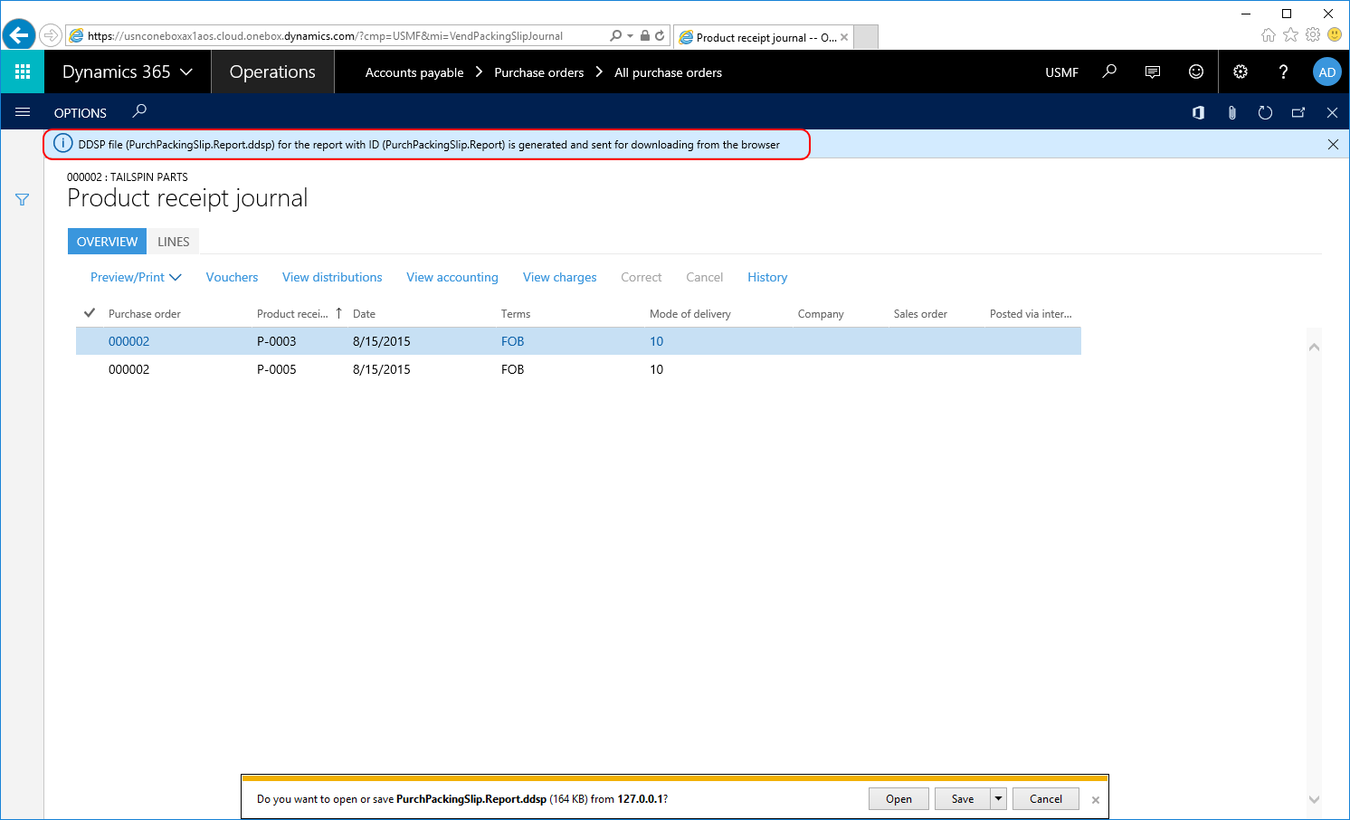The height and width of the screenshot is (820, 1350).
Task: Click the attachments paperclip icon
Action: [1231, 112]
